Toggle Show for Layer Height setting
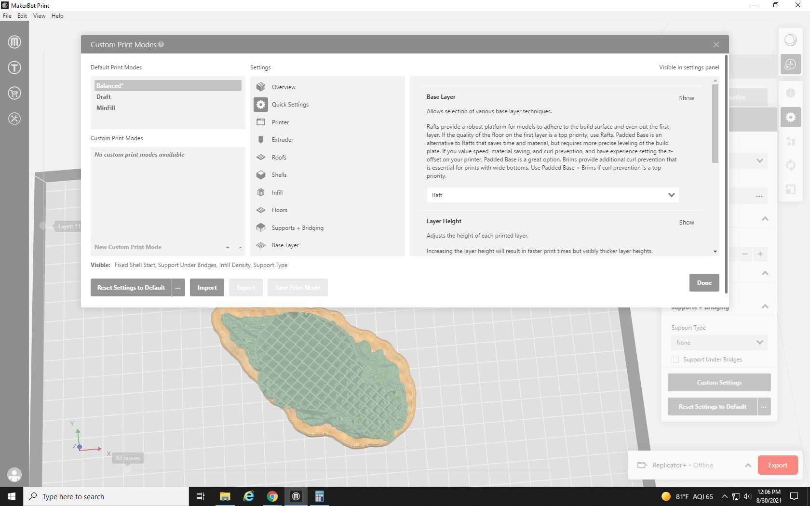The height and width of the screenshot is (506, 810). [x=687, y=223]
